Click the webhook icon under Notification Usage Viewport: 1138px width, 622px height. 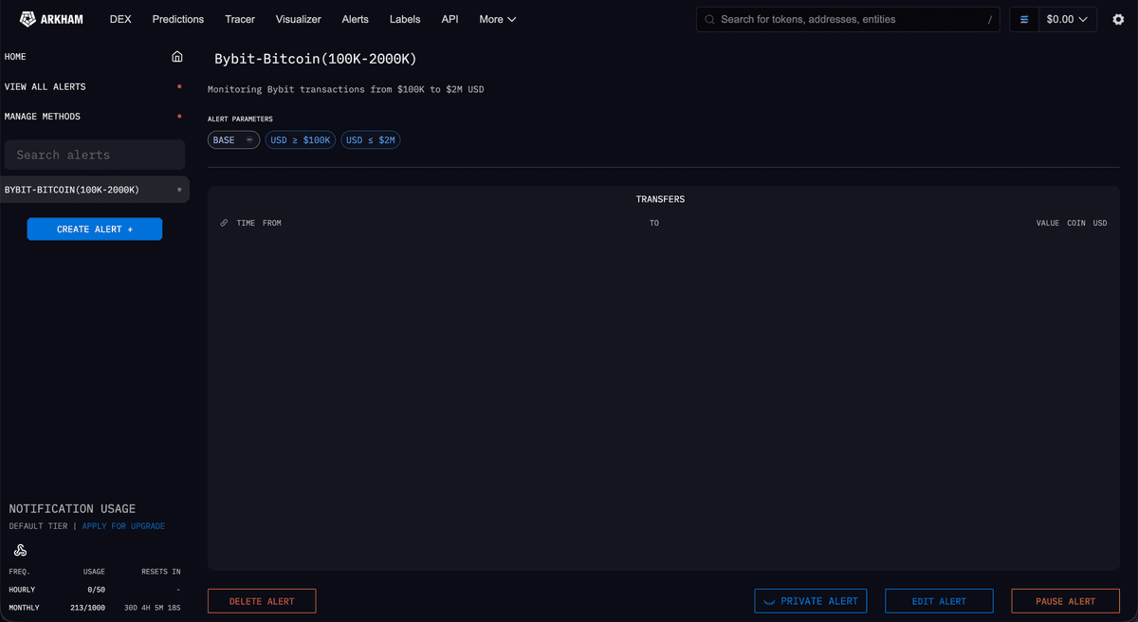tap(20, 550)
